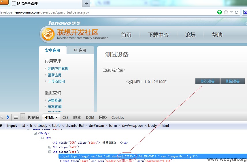The image size is (247, 162).
Task: Open 更新应用 link
Action: click(x=54, y=75)
